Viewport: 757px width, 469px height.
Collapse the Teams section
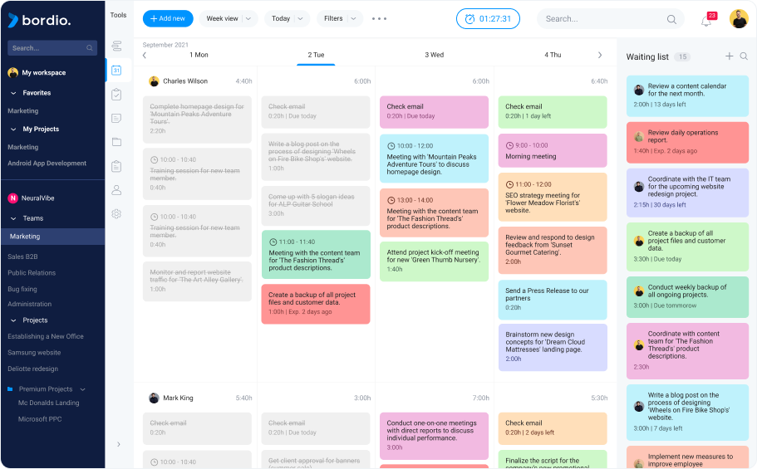13,218
